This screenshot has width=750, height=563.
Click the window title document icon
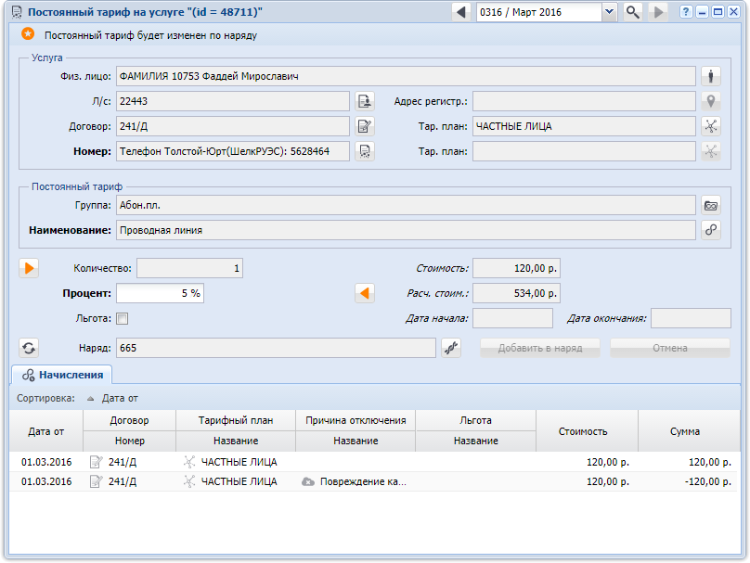coord(17,12)
